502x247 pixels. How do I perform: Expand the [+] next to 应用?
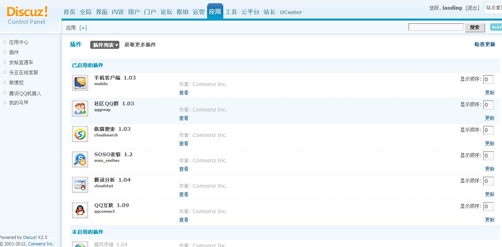pos(83,28)
